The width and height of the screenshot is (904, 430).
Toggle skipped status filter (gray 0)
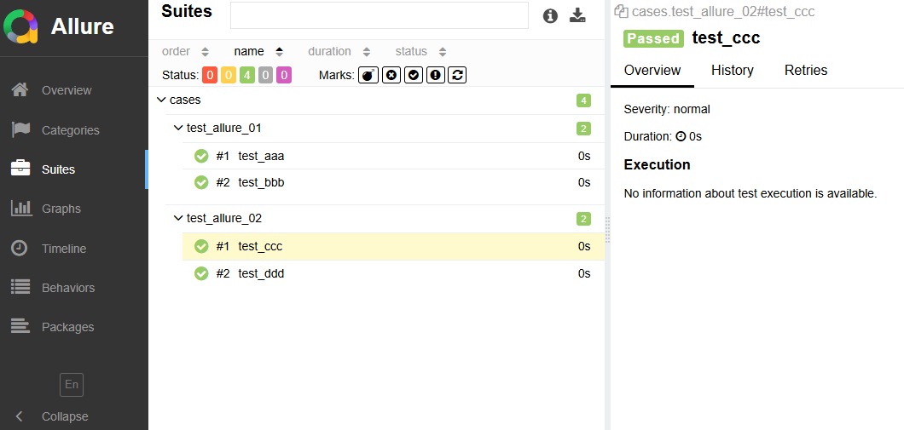point(265,75)
